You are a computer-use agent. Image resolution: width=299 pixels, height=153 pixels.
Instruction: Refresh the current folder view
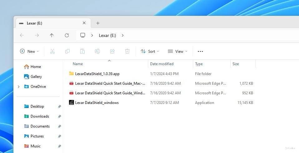click(67, 35)
